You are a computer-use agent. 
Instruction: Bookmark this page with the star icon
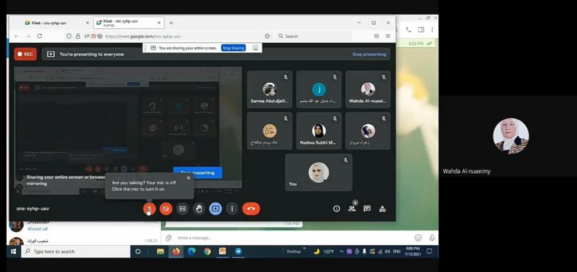coord(267,36)
